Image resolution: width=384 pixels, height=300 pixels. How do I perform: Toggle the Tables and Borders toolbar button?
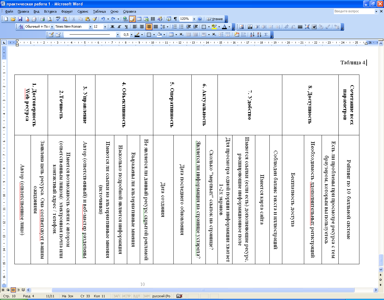132,19
